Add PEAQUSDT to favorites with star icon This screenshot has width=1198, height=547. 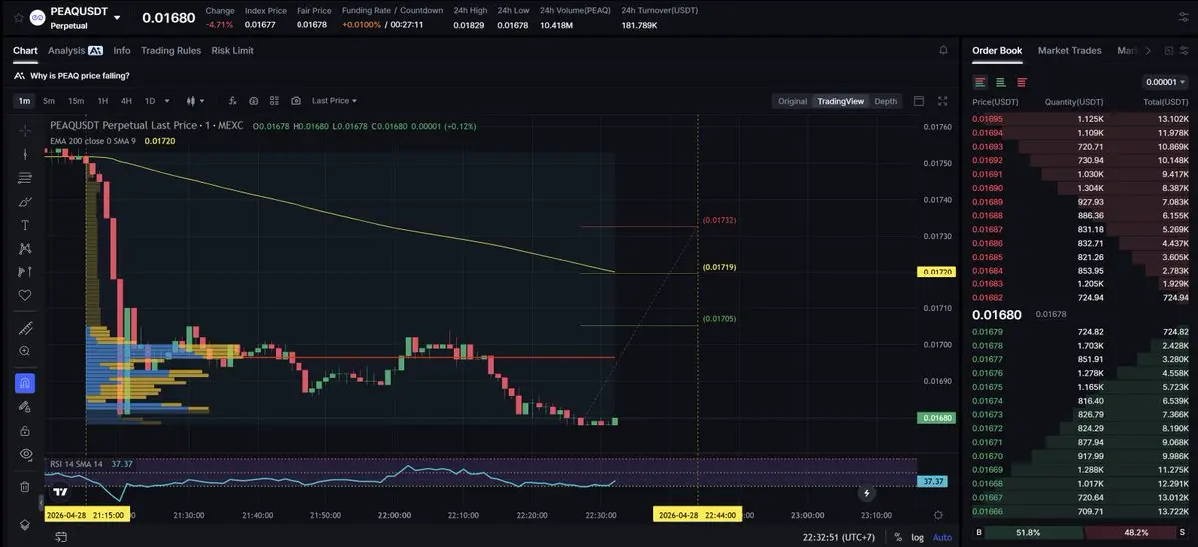coord(18,18)
